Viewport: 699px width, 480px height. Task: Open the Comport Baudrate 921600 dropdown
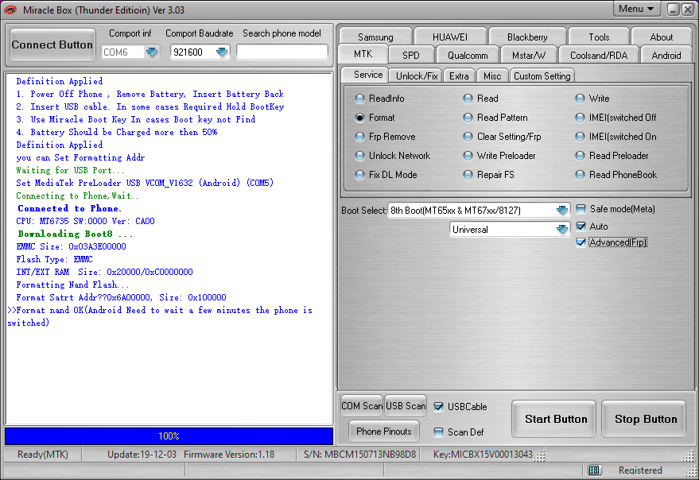(x=222, y=52)
